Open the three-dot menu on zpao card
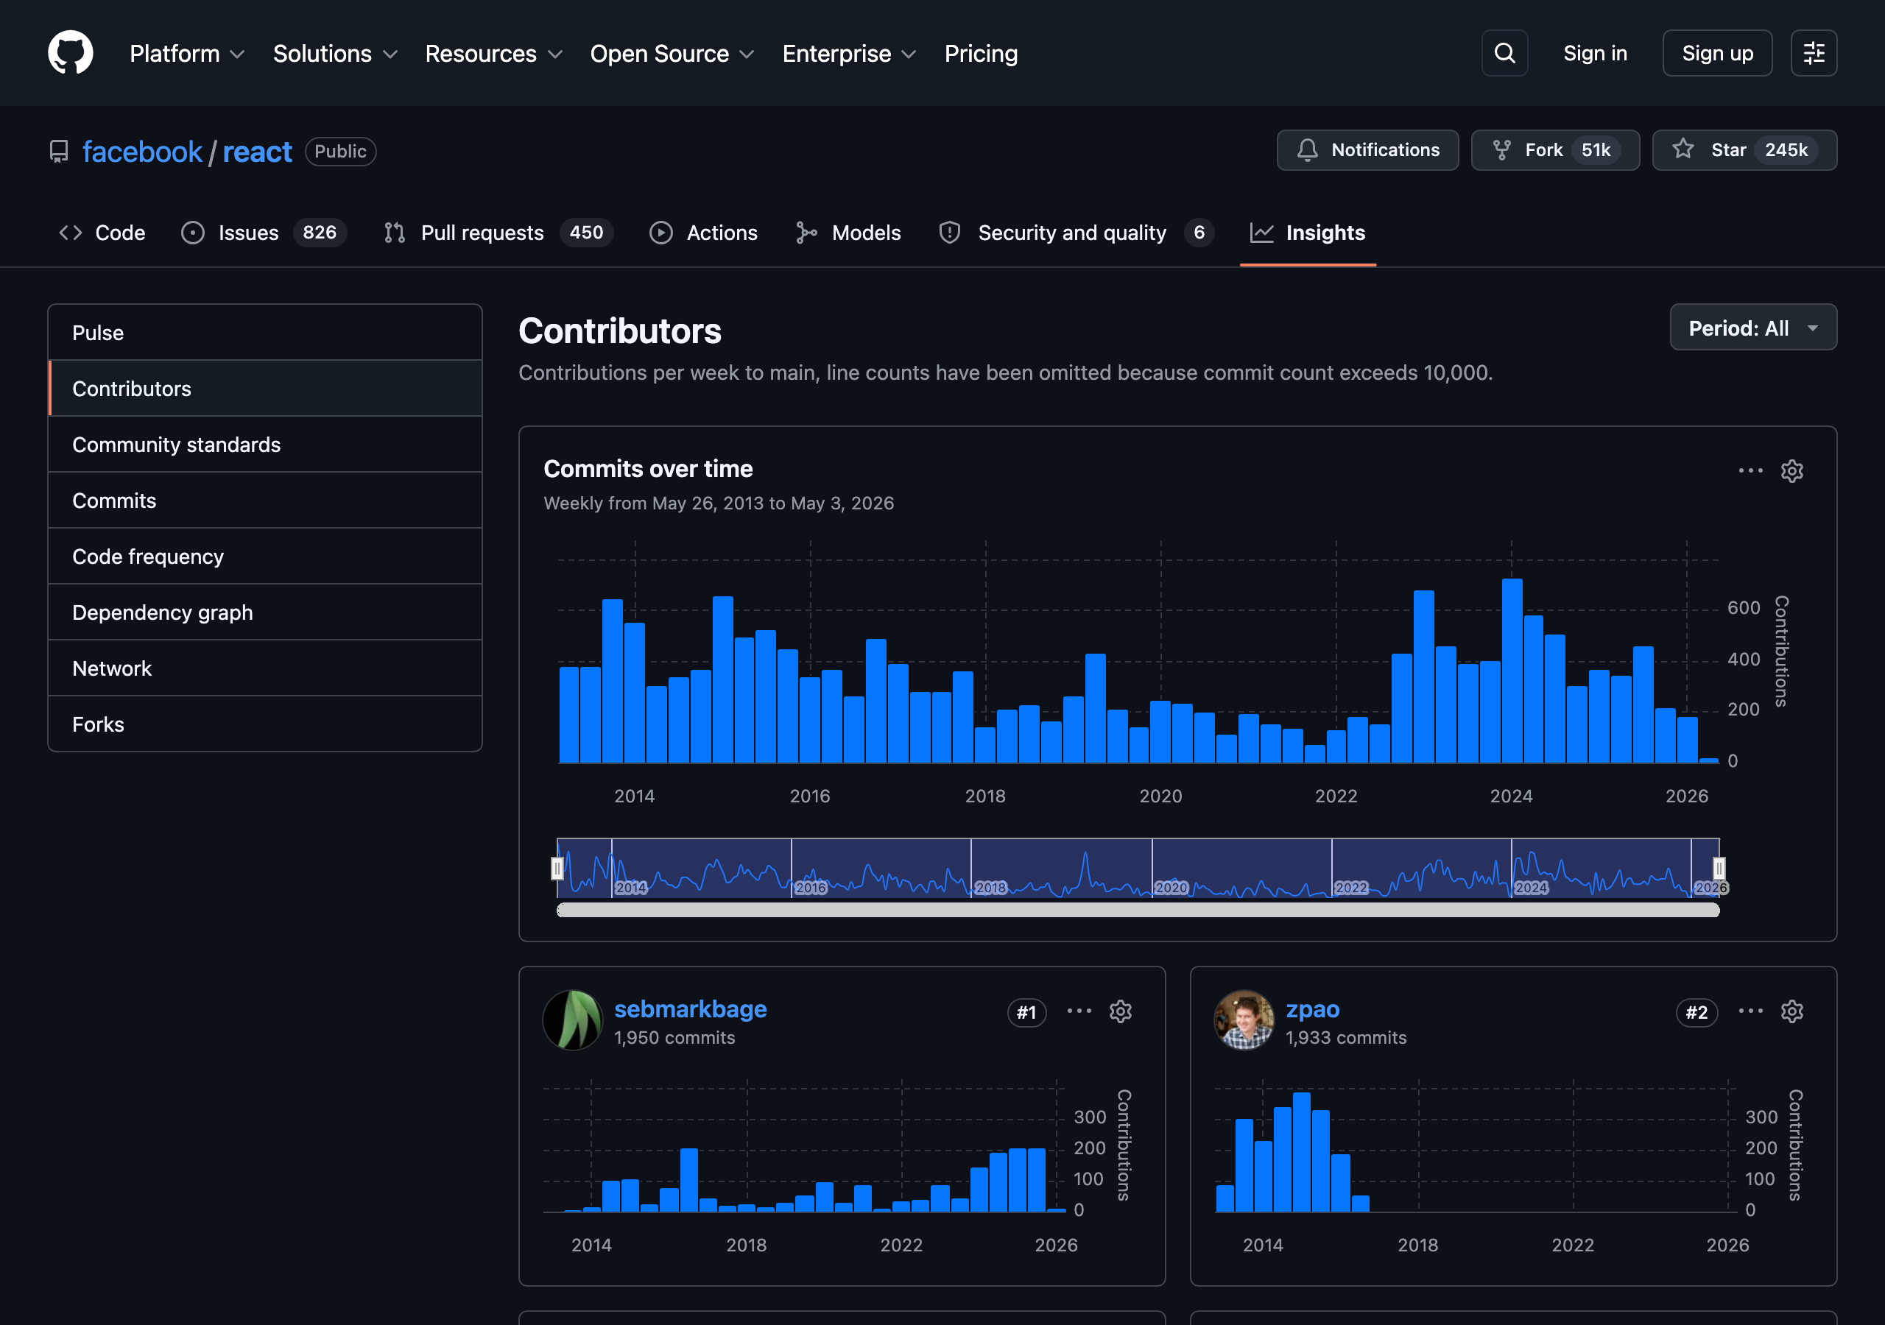 click(1750, 1011)
